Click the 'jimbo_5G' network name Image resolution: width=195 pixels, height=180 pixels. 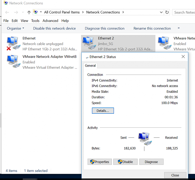[x=106, y=44]
